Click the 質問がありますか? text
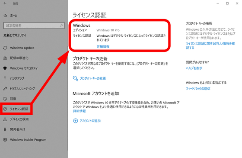Screen dimensions: 242x158 pos(197,62)
